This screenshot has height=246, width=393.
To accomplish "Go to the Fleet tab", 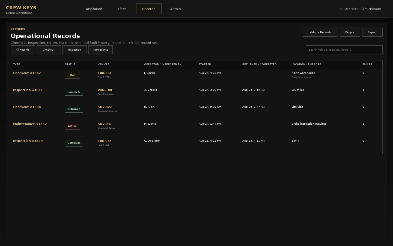I will point(122,9).
